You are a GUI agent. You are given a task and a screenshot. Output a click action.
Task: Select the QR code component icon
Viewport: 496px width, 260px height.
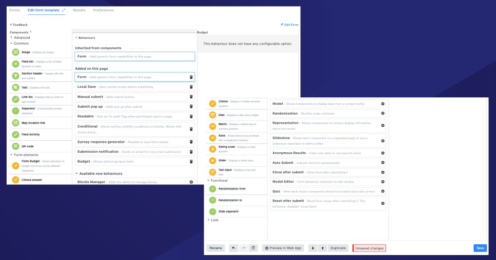(x=15, y=146)
